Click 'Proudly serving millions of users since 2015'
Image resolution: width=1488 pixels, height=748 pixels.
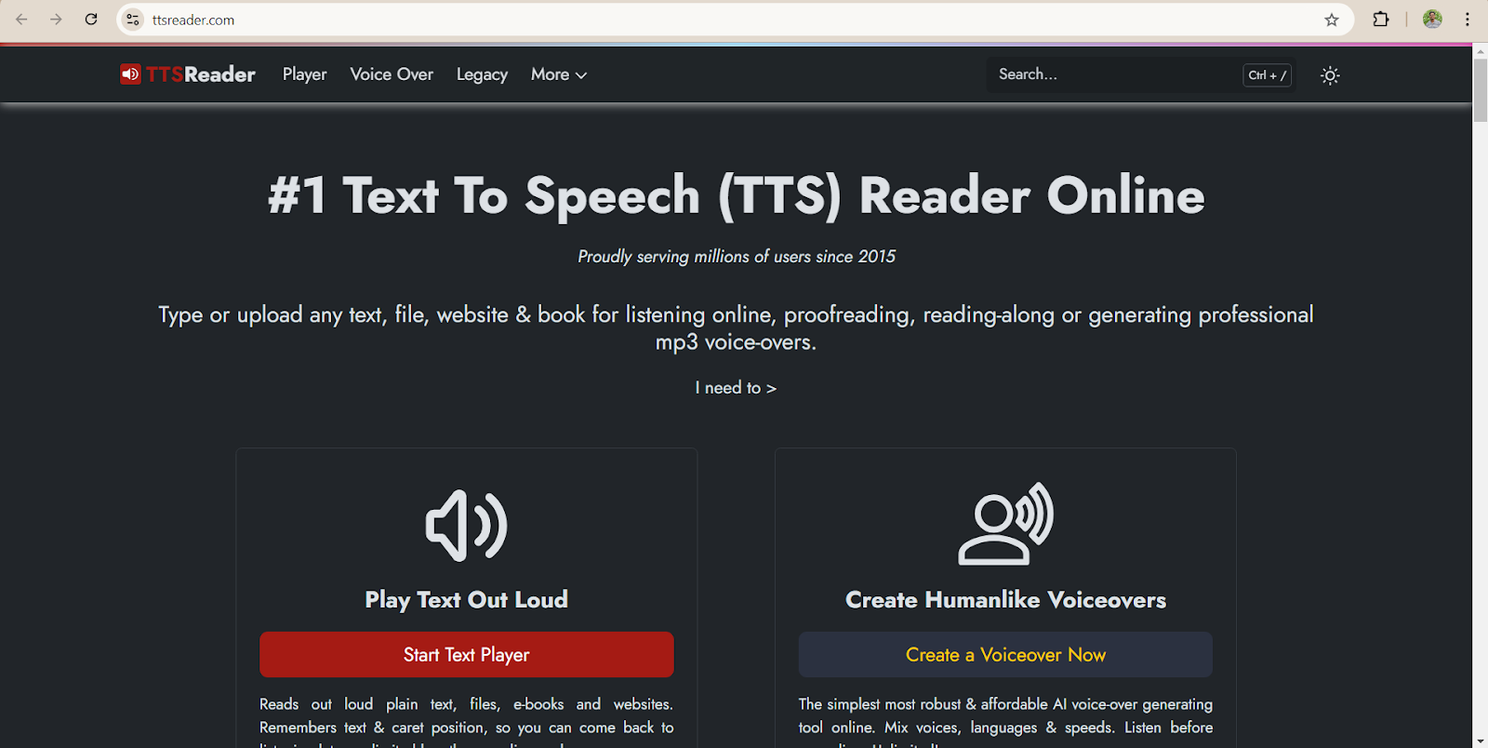[736, 257]
